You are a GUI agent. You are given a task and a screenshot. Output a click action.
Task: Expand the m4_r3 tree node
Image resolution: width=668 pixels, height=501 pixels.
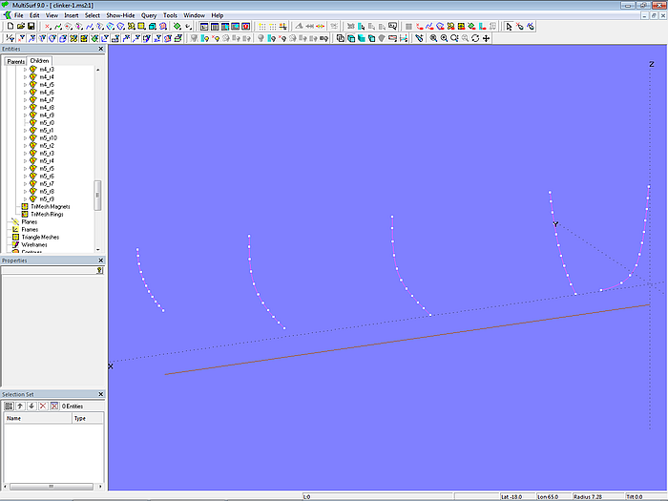click(x=25, y=70)
